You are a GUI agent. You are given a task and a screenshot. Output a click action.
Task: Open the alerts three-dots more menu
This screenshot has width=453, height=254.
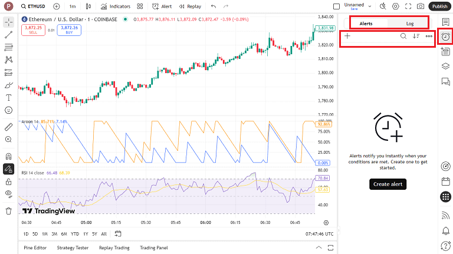tap(429, 36)
